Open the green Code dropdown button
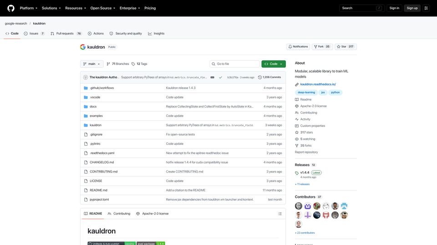437x245 pixels. [274, 64]
